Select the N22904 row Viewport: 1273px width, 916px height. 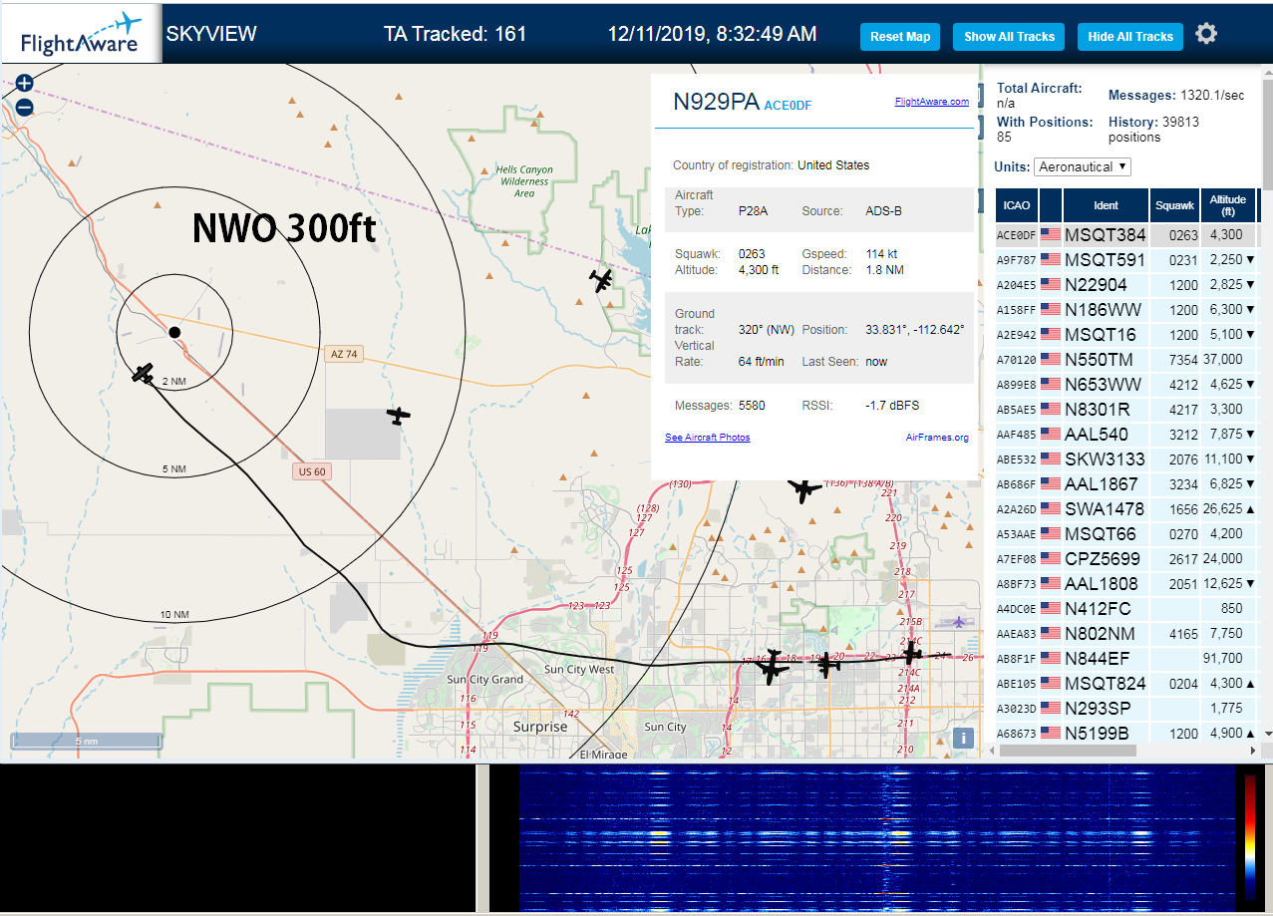click(1125, 285)
